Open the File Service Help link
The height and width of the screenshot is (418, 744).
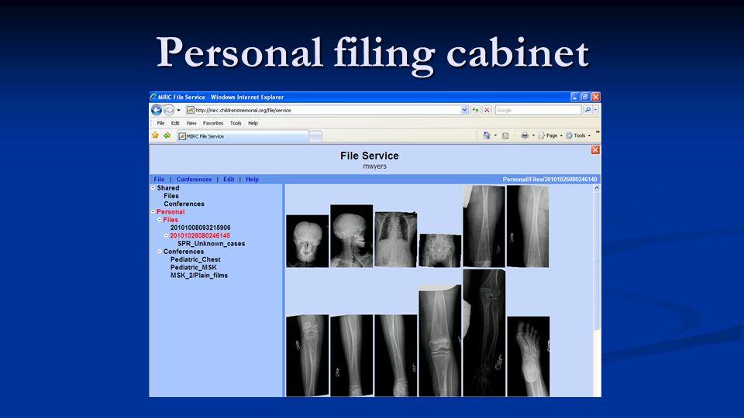pos(252,179)
